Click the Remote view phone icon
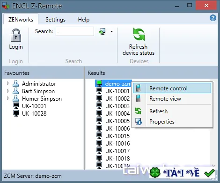The width and height of the screenshot is (220, 183). [138, 98]
